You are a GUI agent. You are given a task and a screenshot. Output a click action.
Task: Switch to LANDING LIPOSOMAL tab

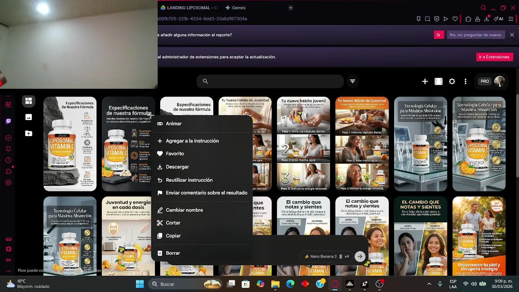[x=189, y=8]
